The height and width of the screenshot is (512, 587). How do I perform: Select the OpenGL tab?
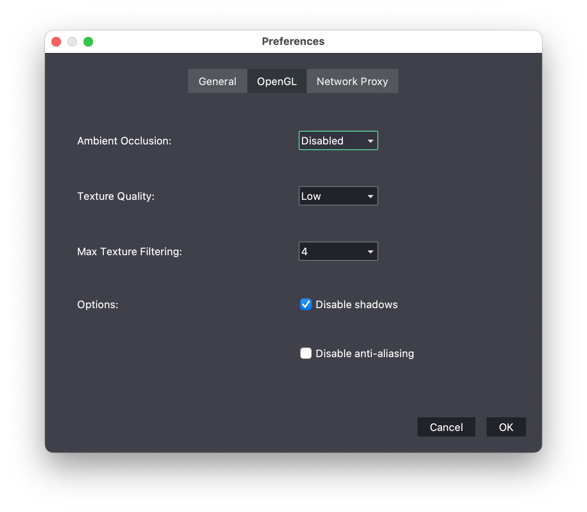pyautogui.click(x=277, y=81)
